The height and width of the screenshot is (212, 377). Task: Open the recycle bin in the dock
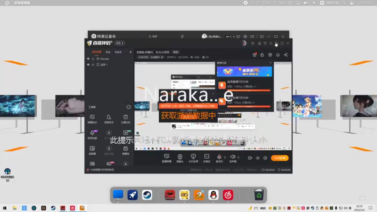tap(259, 195)
